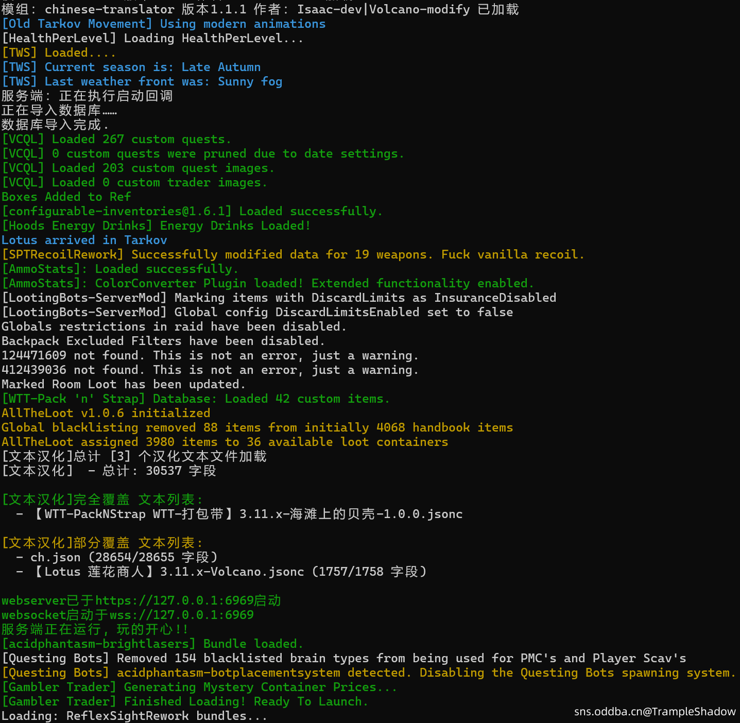Click the '[文本汉化]部分覆盖 文本列表:' heading
Image resolution: width=740 pixels, height=723 pixels.
[102, 543]
